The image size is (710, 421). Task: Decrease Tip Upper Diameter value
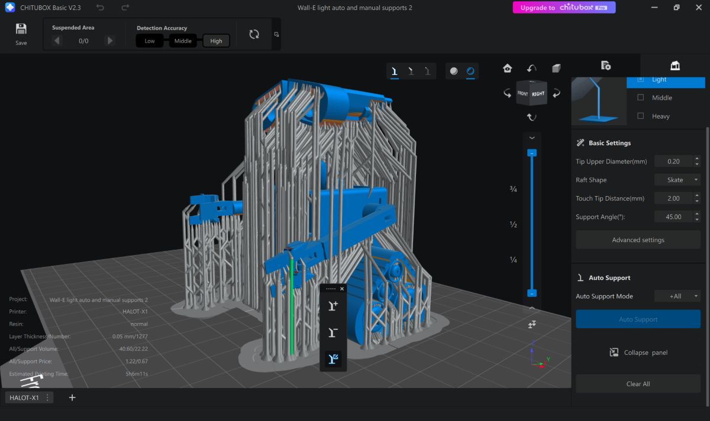coord(697,164)
